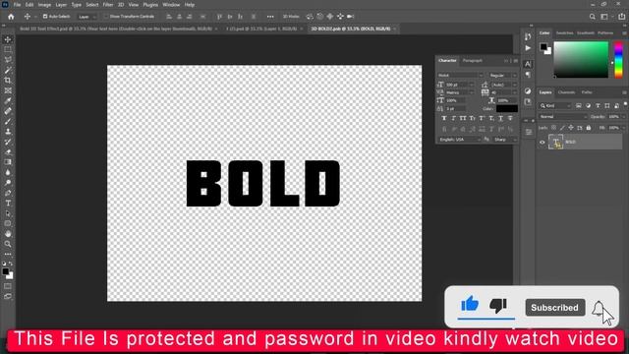
Task: Click the Home icon in options bar
Action: (x=11, y=17)
